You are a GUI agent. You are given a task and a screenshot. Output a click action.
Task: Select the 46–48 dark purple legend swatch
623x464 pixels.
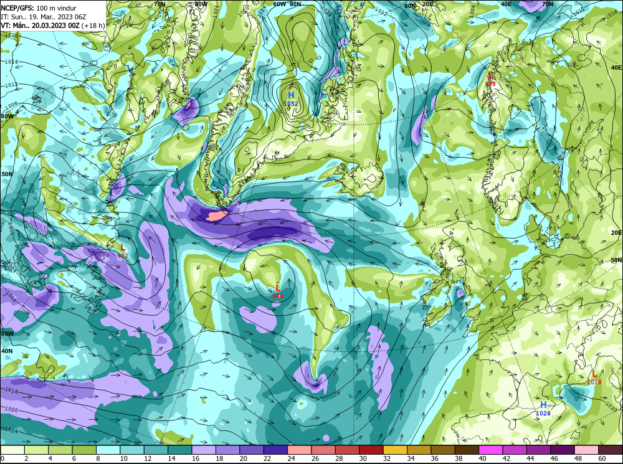tap(562, 450)
